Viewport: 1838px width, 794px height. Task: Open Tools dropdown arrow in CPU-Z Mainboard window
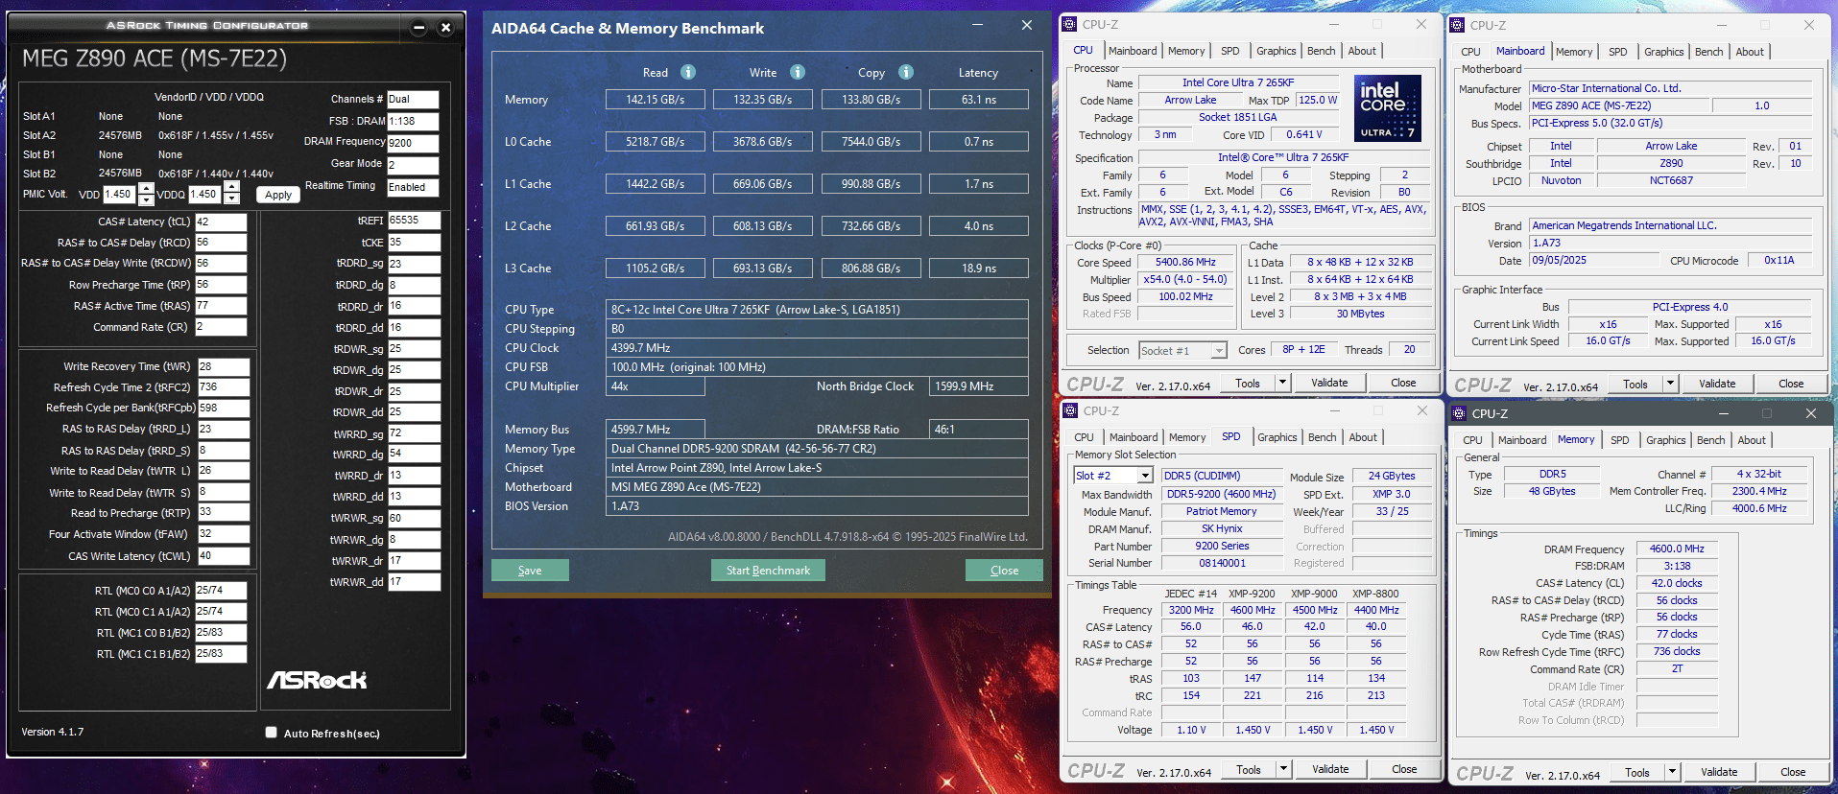click(1670, 384)
